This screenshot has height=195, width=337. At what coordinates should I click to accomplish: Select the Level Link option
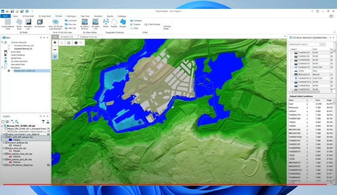[71, 21]
